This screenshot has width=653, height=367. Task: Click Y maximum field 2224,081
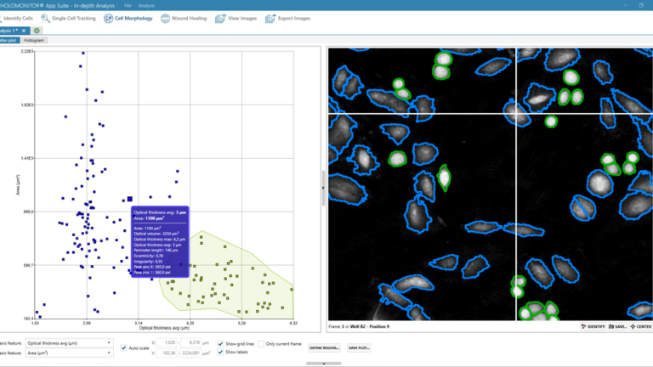click(190, 353)
